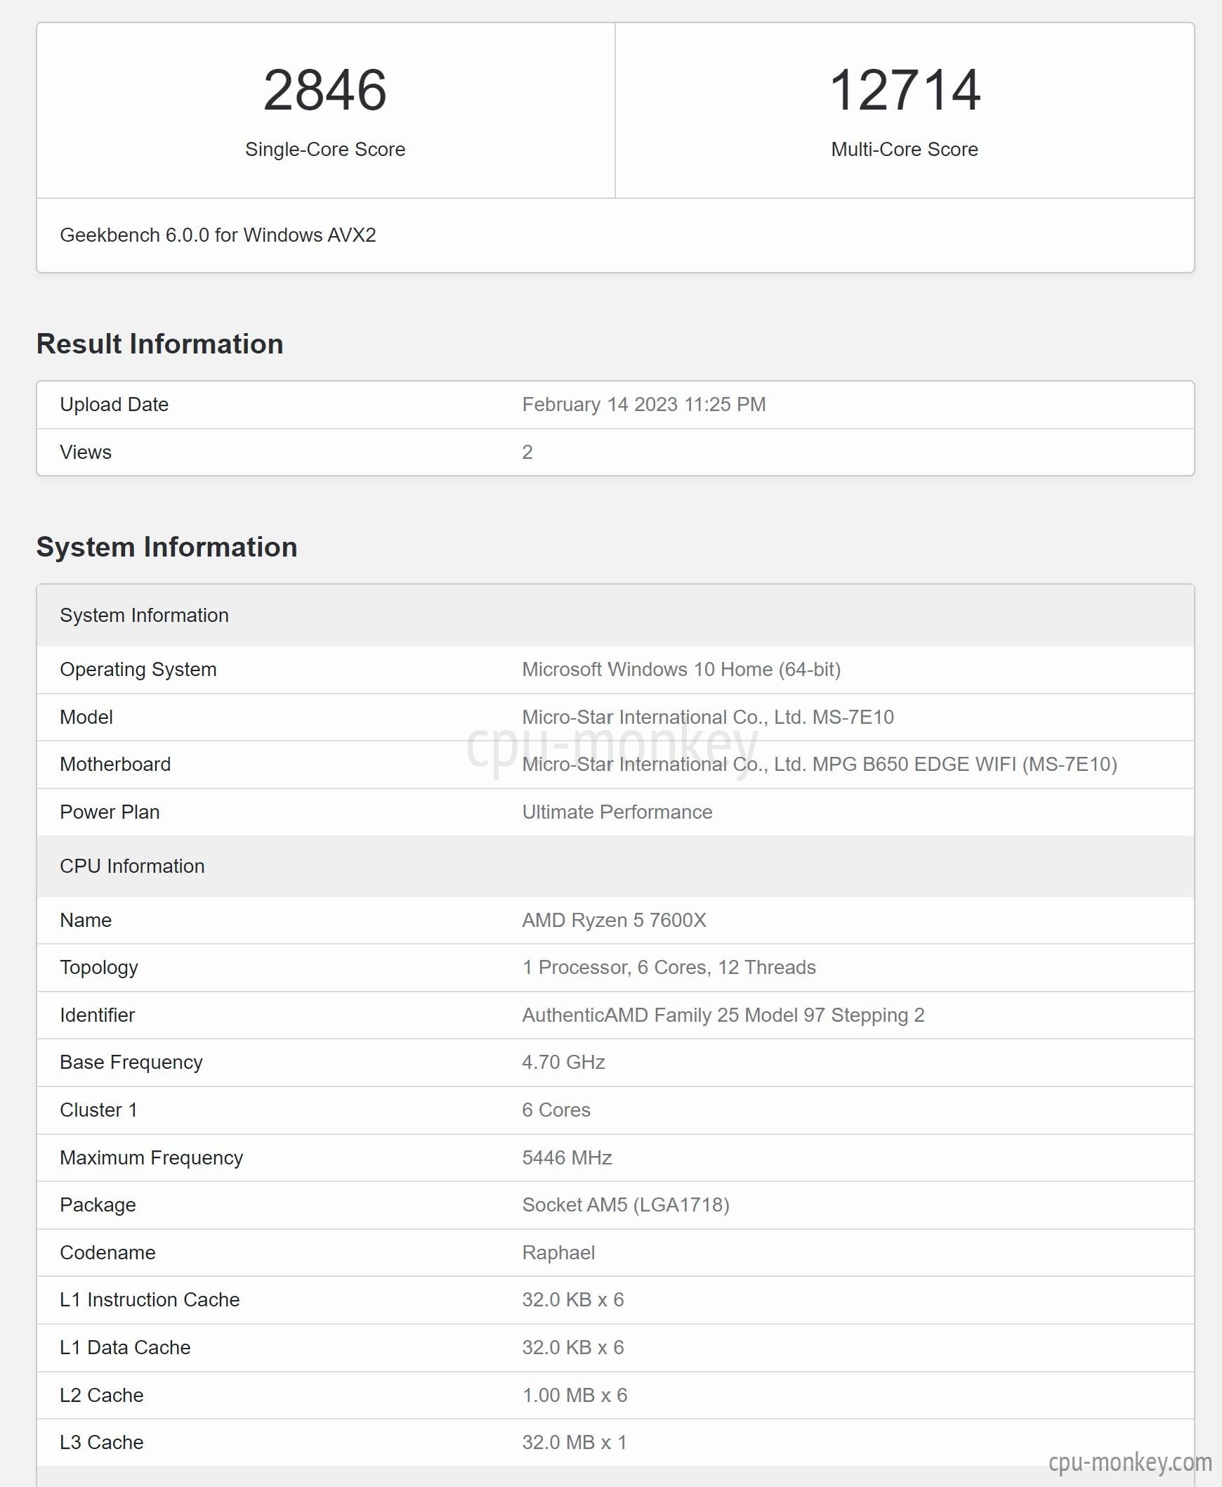
Task: Click the Package label
Action: (x=98, y=1205)
